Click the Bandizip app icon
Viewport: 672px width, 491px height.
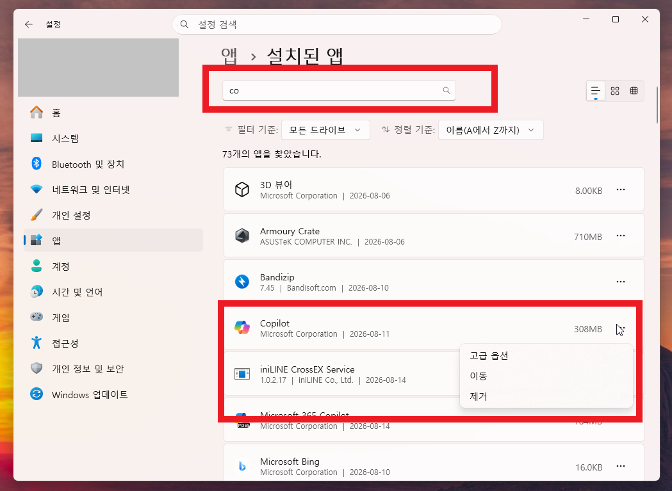(242, 282)
